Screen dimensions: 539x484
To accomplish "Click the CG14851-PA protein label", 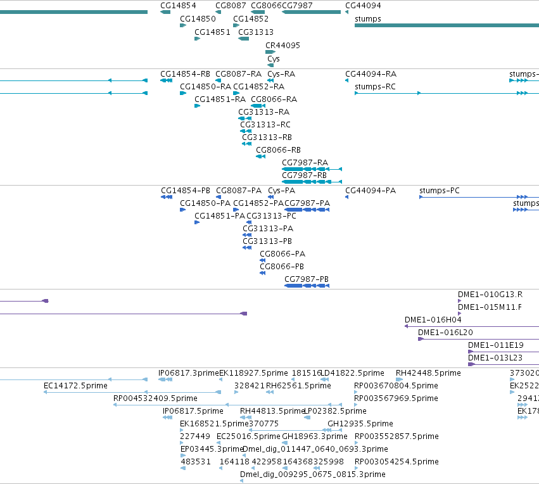I will pos(220,216).
